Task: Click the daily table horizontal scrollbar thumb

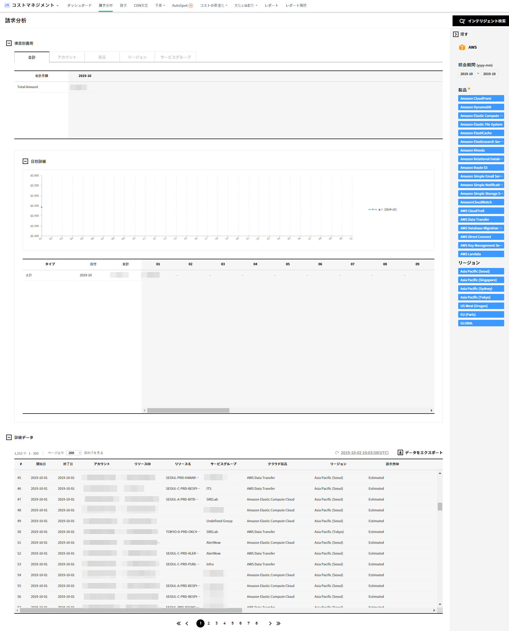Action: click(188, 410)
